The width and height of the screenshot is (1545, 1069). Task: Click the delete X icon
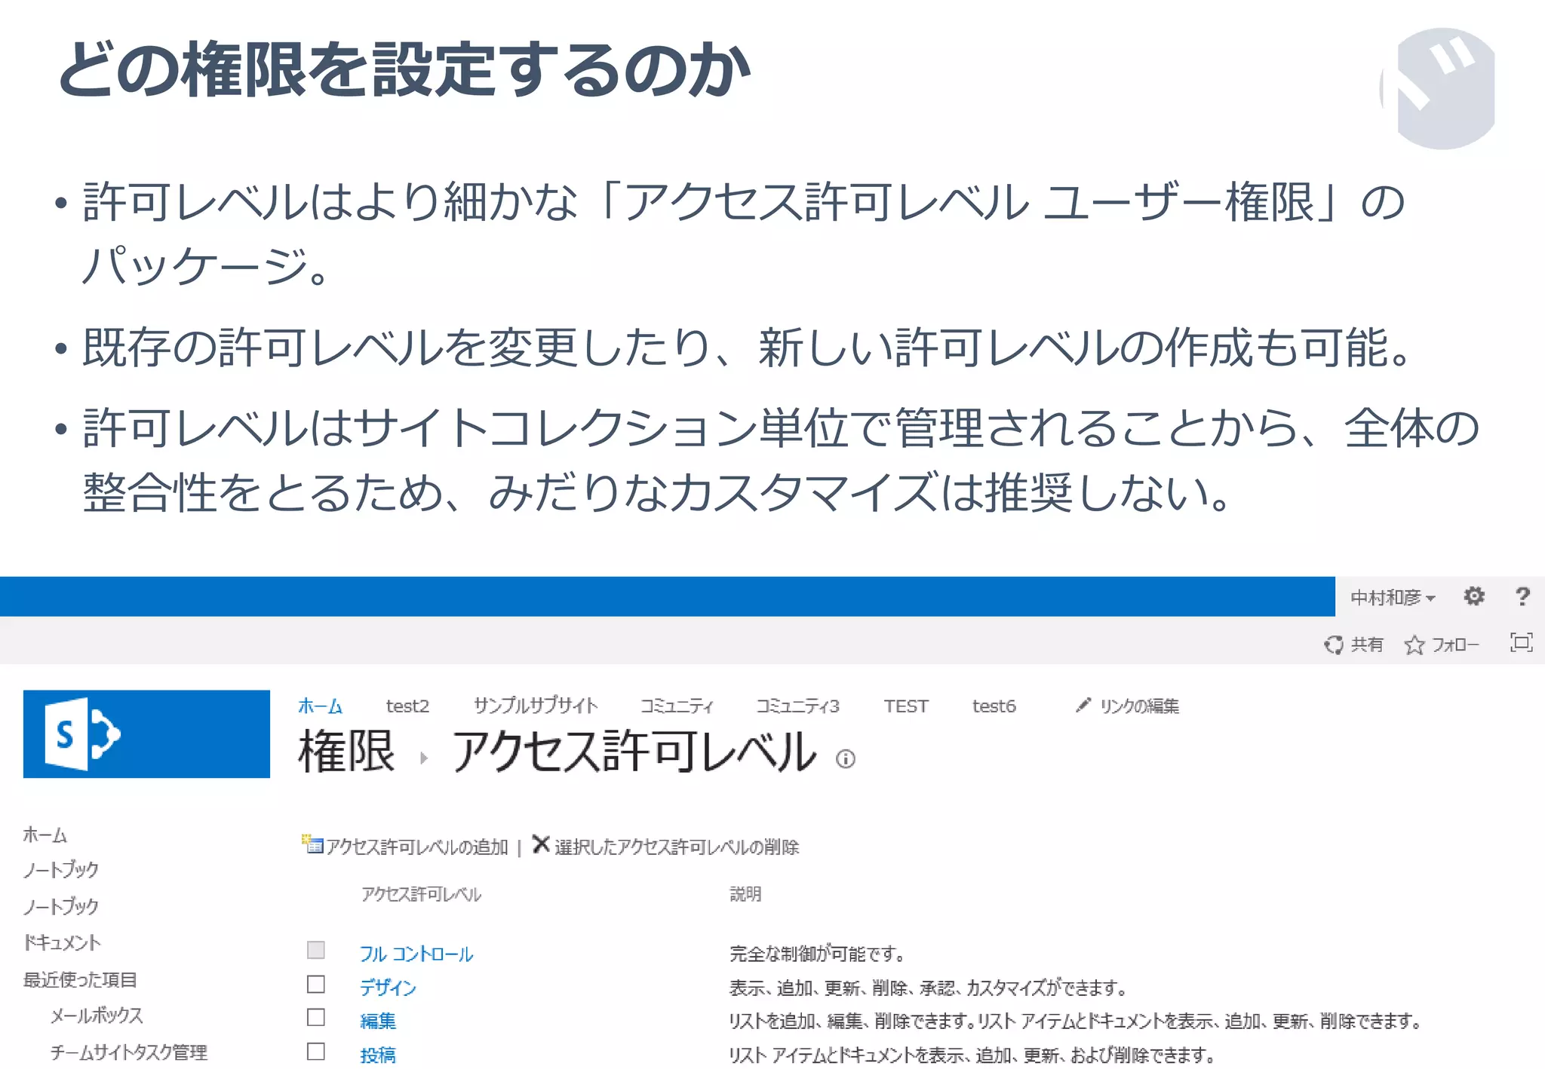(541, 844)
